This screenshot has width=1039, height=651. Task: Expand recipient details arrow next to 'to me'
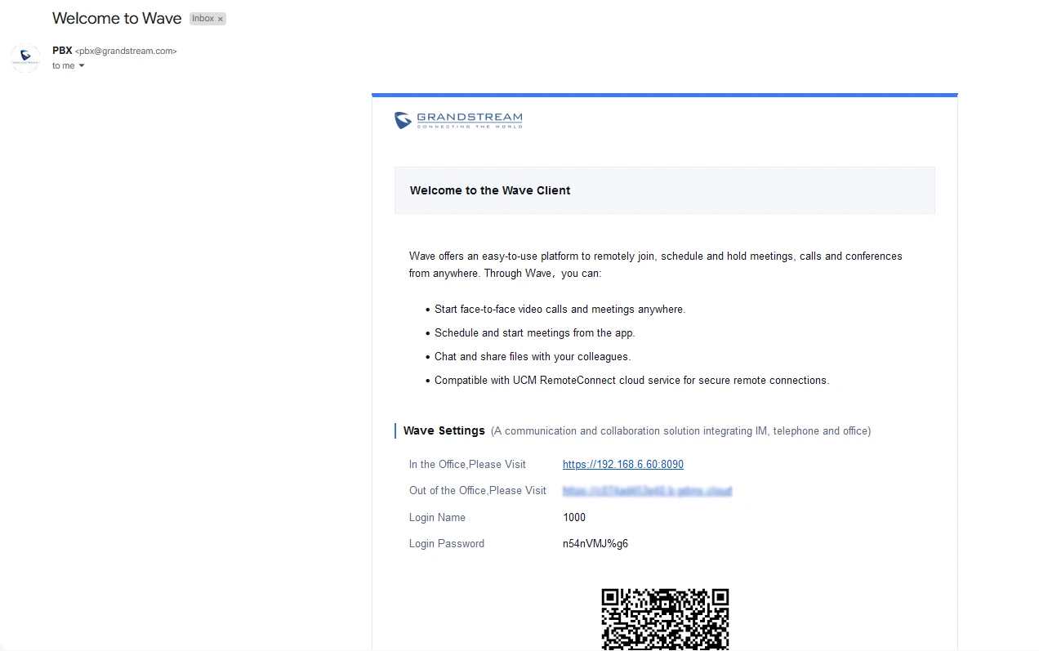82,66
